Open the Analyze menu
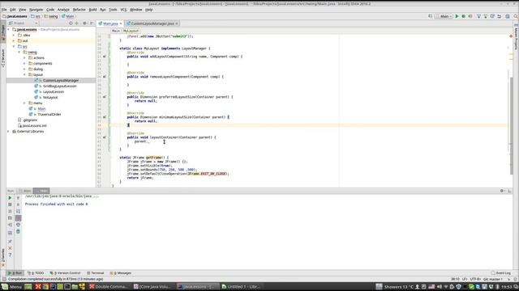The width and height of the screenshot is (519, 291). pyautogui.click(x=63, y=10)
